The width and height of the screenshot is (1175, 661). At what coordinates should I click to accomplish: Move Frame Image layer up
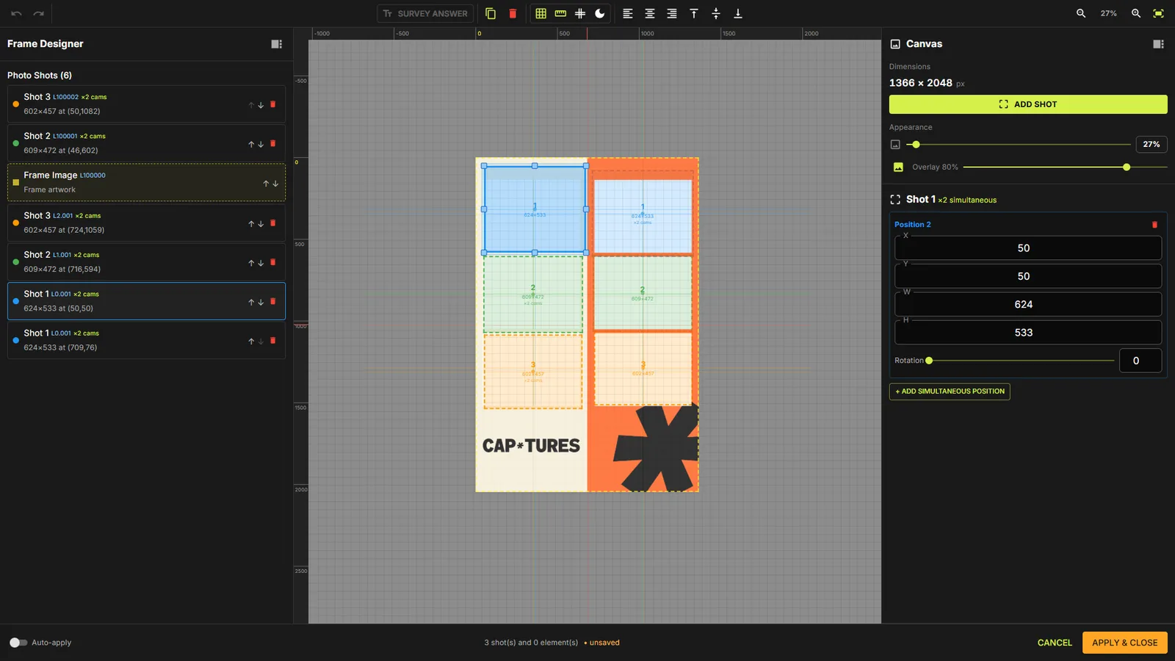(266, 184)
